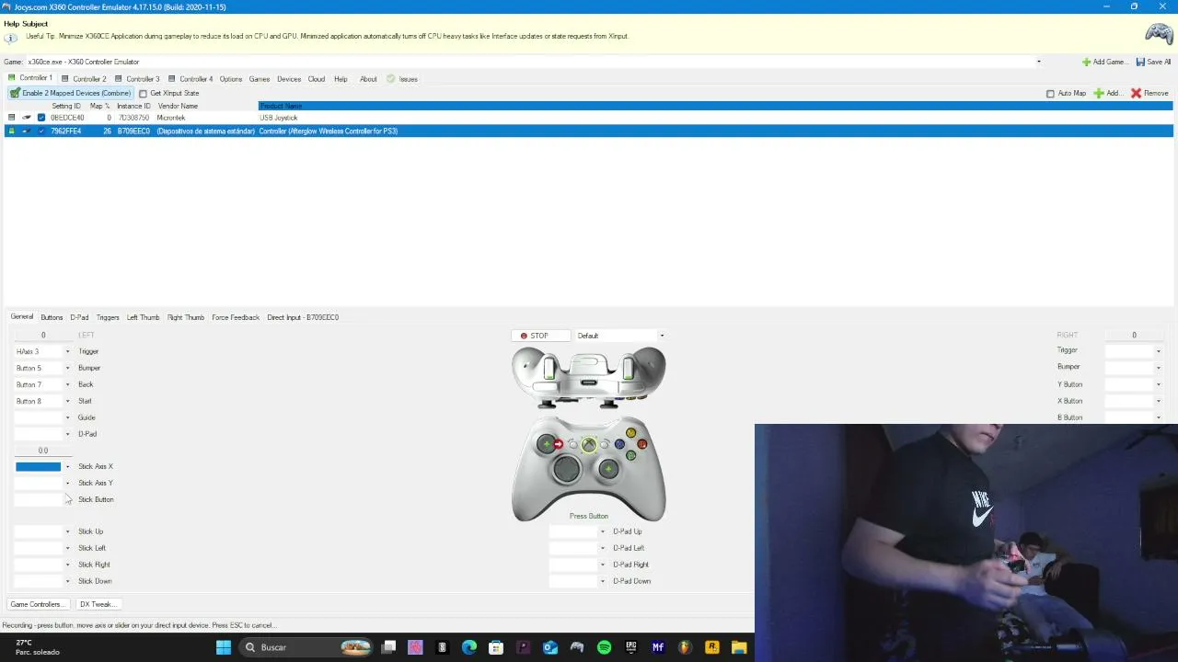
Task: Click the Windows taskbar search box Buscar
Action: point(306,647)
